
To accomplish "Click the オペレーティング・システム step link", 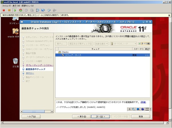I will point(40,65).
